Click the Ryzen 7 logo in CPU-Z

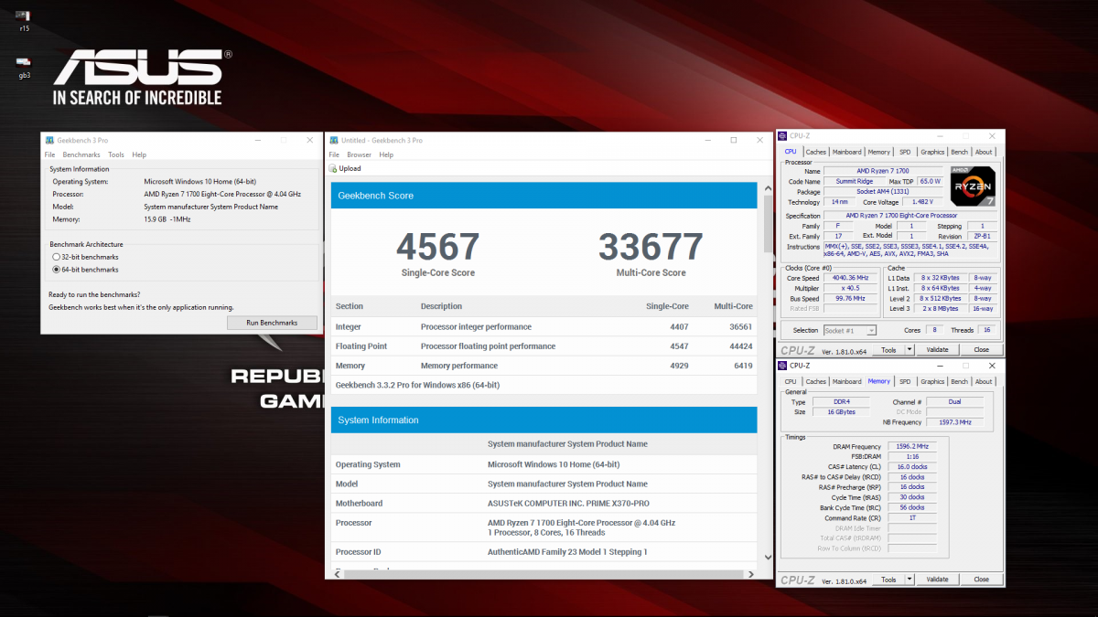972,186
